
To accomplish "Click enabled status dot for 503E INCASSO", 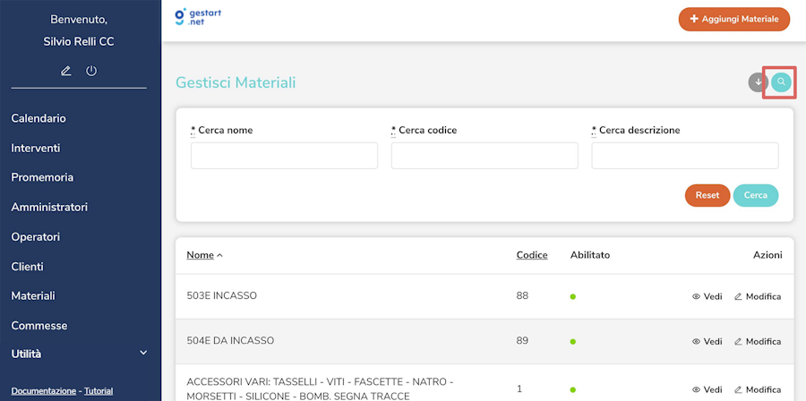I will (573, 297).
